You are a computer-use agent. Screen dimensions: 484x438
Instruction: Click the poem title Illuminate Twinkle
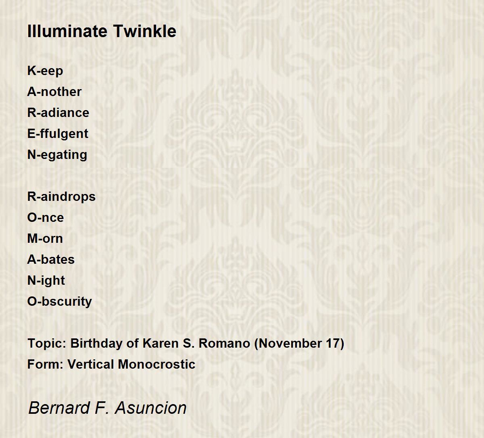click(102, 31)
